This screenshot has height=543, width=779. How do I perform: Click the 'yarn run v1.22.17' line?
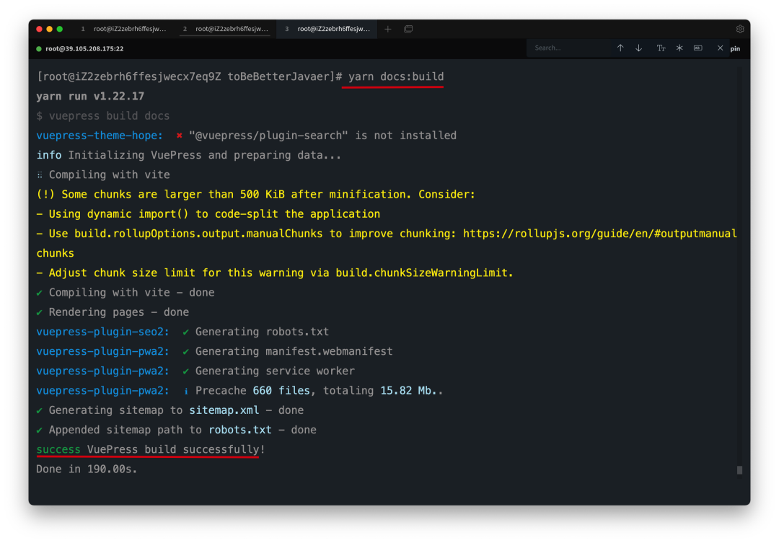(x=90, y=97)
